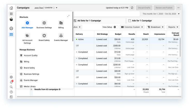The image size is (189, 108).
Task: Open the help question mark icon
Action: pos(11,92)
